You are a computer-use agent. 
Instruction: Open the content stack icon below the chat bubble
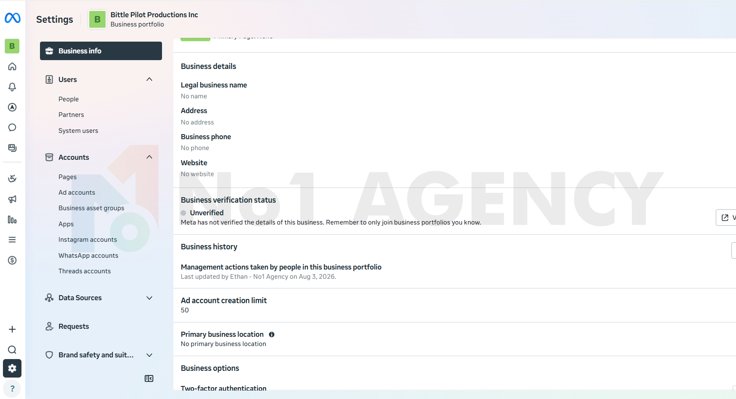[12, 148]
